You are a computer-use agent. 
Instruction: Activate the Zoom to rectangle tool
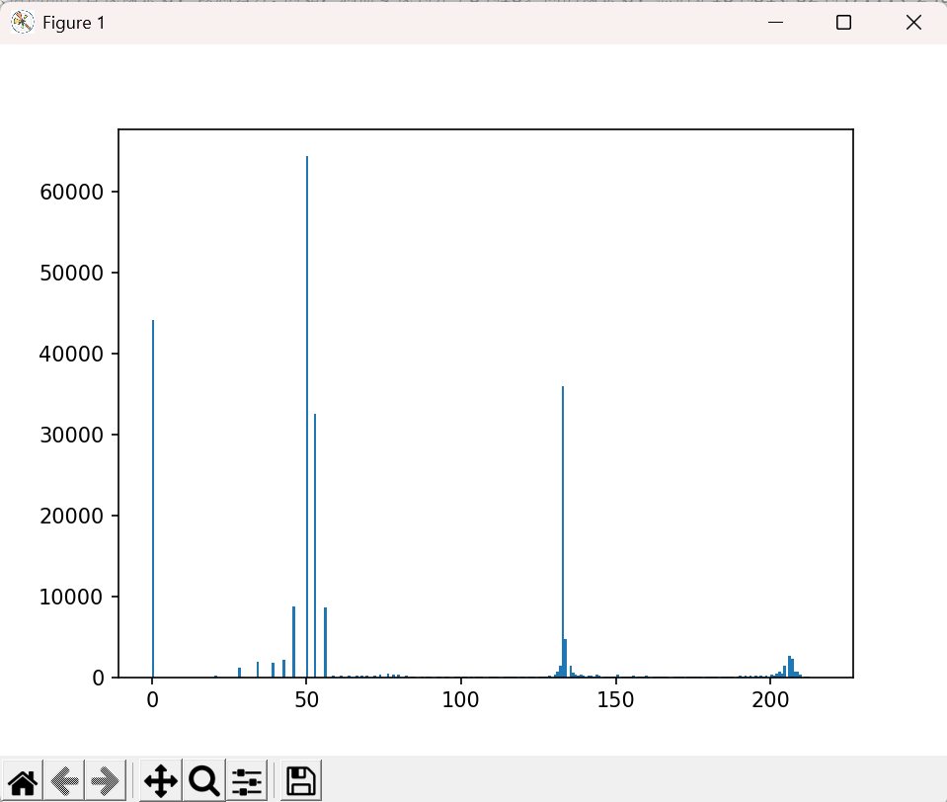click(x=204, y=781)
